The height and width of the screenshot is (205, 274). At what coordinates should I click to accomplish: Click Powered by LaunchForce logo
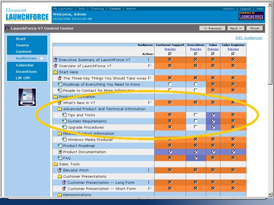[251, 16]
